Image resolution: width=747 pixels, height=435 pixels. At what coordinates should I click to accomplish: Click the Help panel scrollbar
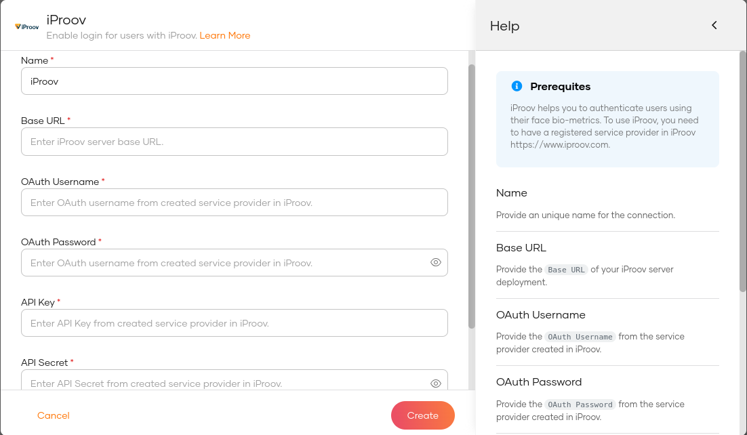point(743,171)
